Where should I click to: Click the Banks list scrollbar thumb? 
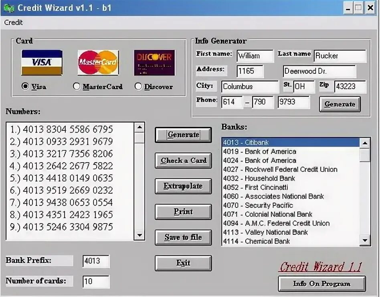pyautogui.click(x=365, y=155)
